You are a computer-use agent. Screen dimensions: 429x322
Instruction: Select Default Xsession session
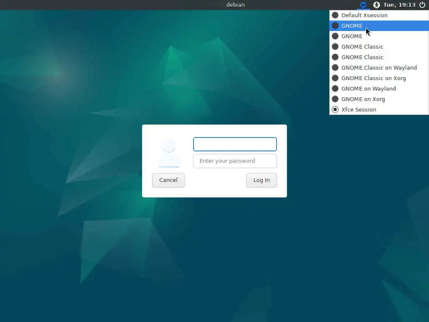[379, 16]
